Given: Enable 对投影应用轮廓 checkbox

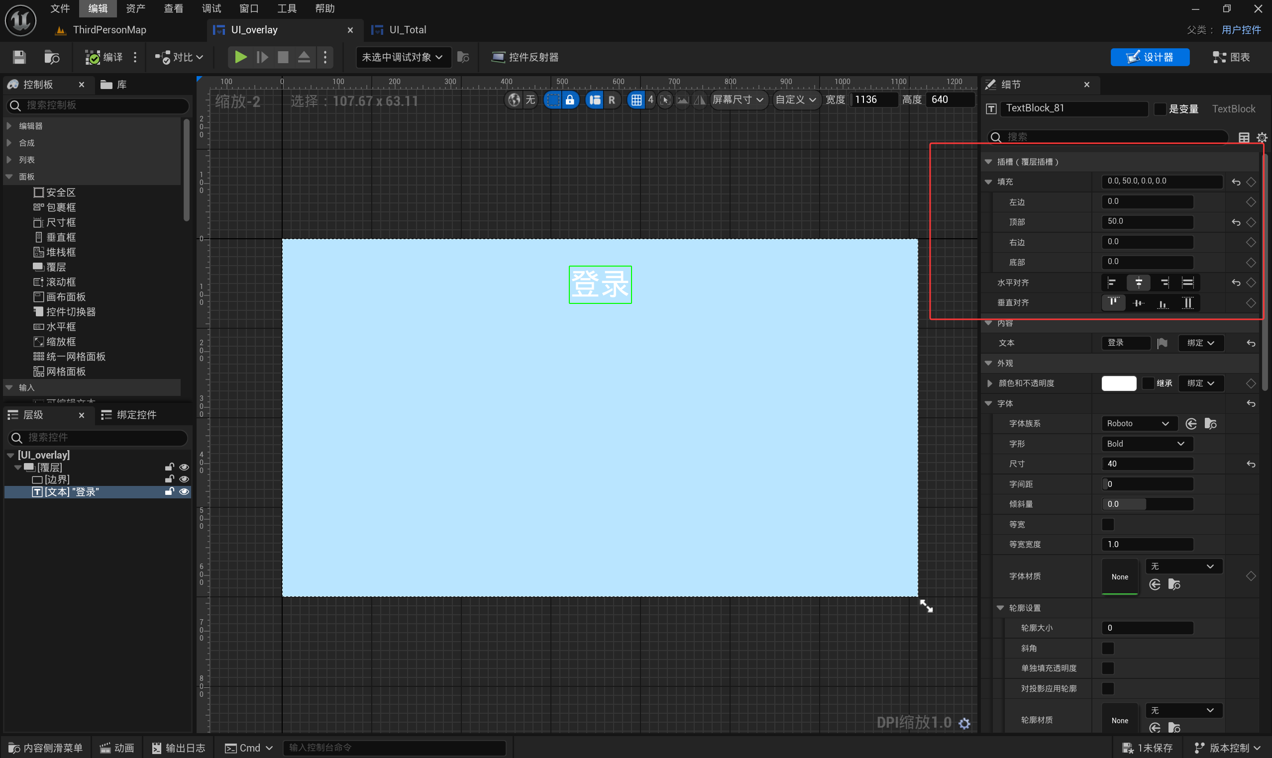Looking at the screenshot, I should pos(1107,688).
